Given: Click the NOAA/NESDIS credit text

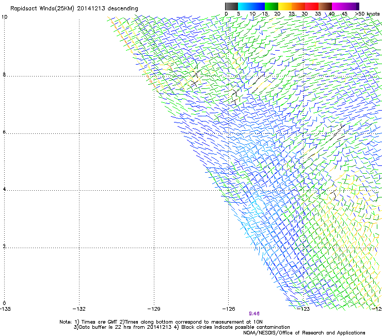Looking at the screenshot, I should [x=304, y=333].
